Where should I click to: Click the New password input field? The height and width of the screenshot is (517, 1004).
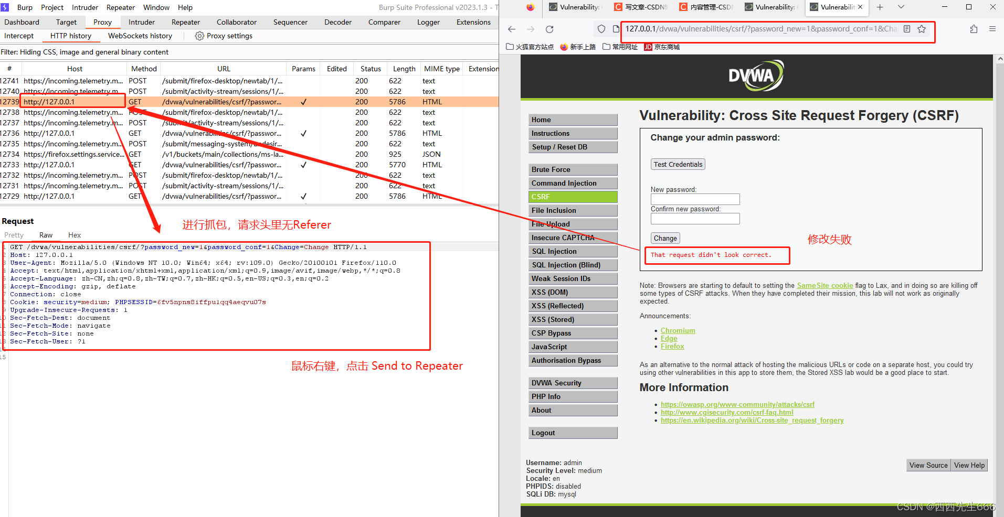[x=695, y=199]
